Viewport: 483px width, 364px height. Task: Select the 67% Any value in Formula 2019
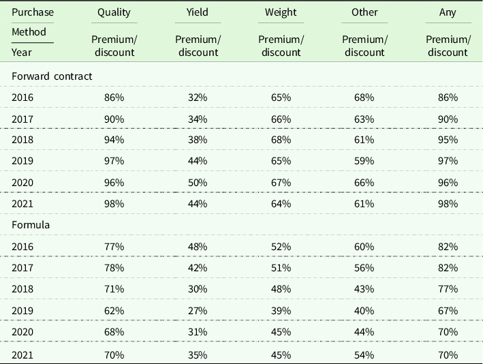pos(448,310)
